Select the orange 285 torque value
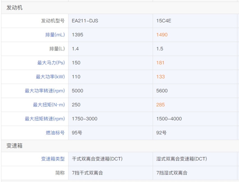 click(160, 105)
